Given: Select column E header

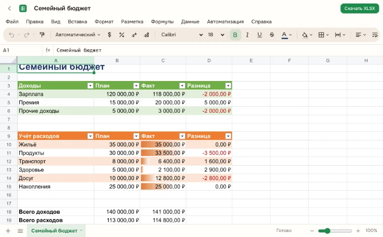Looking at the screenshot, I should point(251,60).
